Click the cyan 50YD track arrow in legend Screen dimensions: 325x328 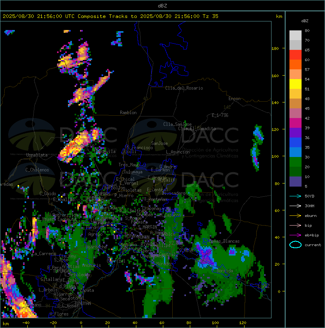click(x=295, y=196)
